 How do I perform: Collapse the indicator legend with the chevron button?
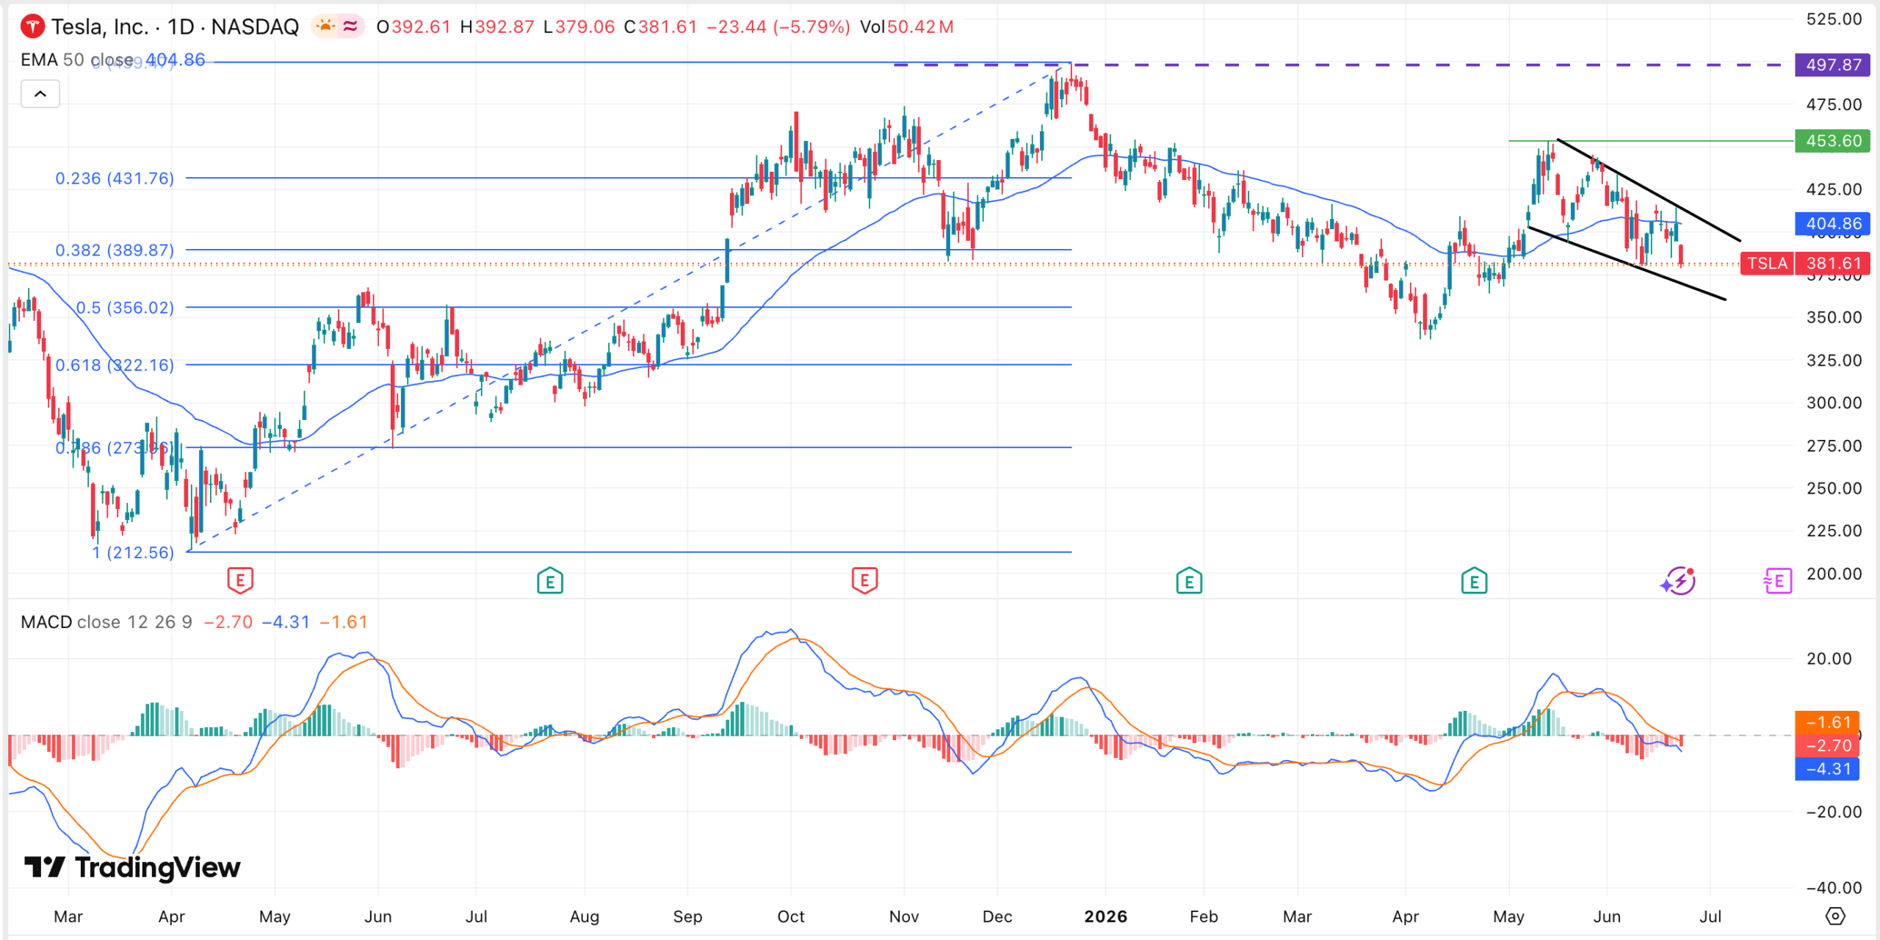[x=40, y=94]
